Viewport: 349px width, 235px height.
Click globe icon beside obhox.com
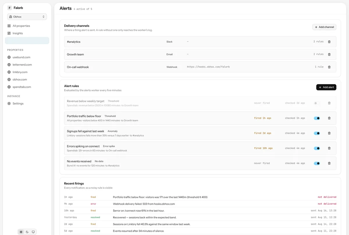coord(9,79)
